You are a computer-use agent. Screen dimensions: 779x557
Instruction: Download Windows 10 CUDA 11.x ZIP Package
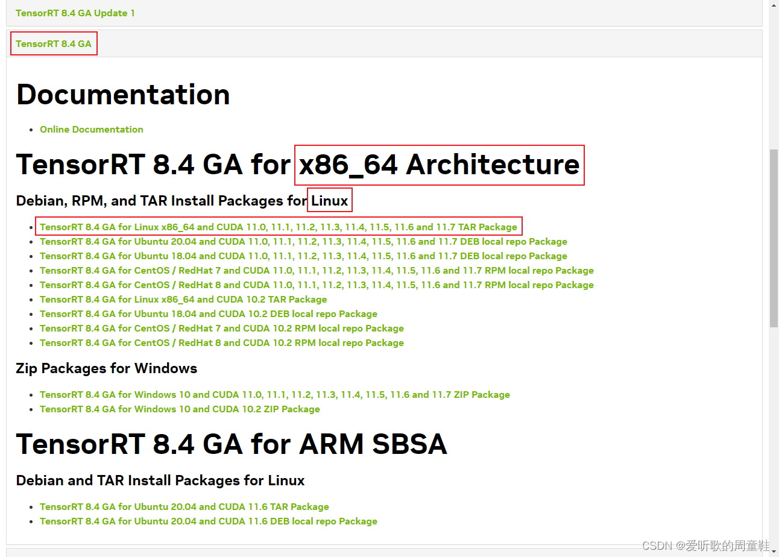click(275, 394)
